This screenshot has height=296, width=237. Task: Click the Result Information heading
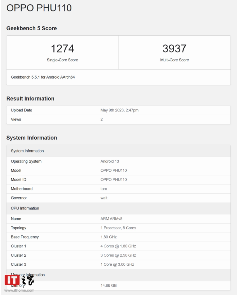click(x=30, y=98)
